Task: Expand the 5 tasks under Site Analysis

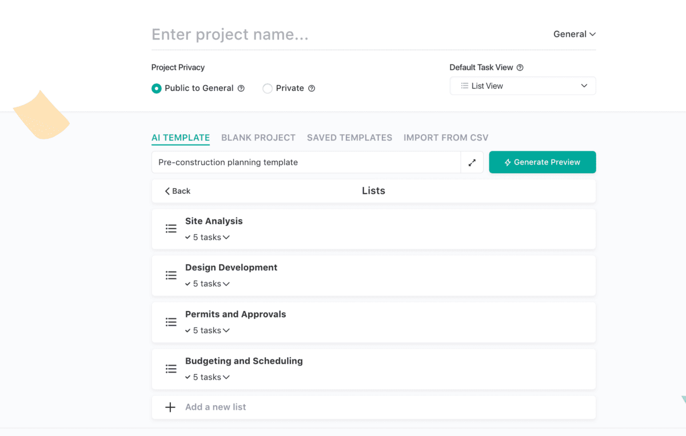Action: (208, 237)
